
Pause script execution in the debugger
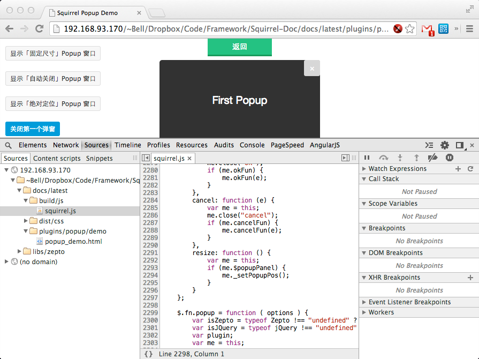point(367,158)
